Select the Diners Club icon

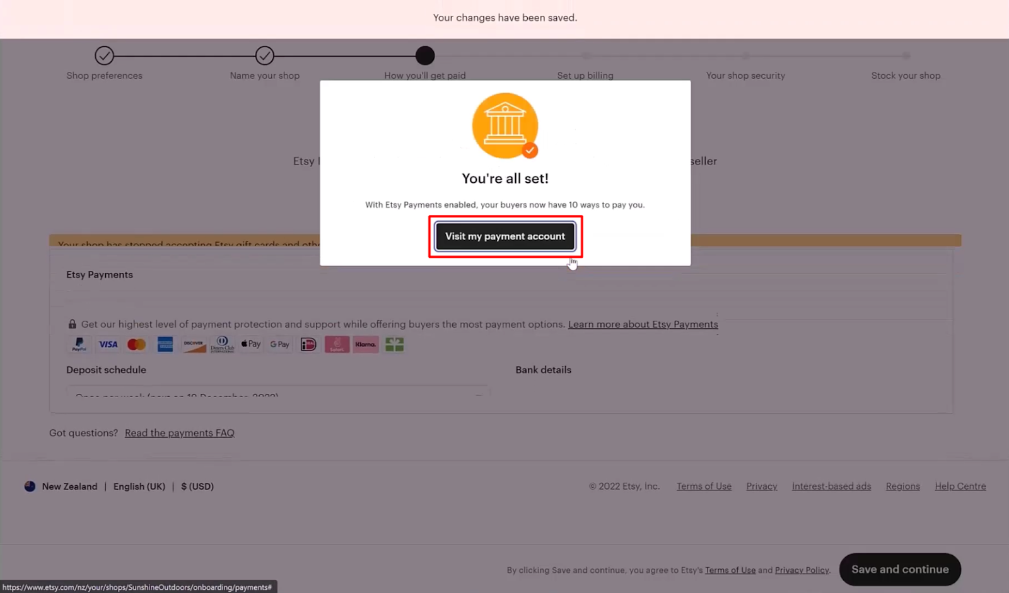pyautogui.click(x=222, y=345)
